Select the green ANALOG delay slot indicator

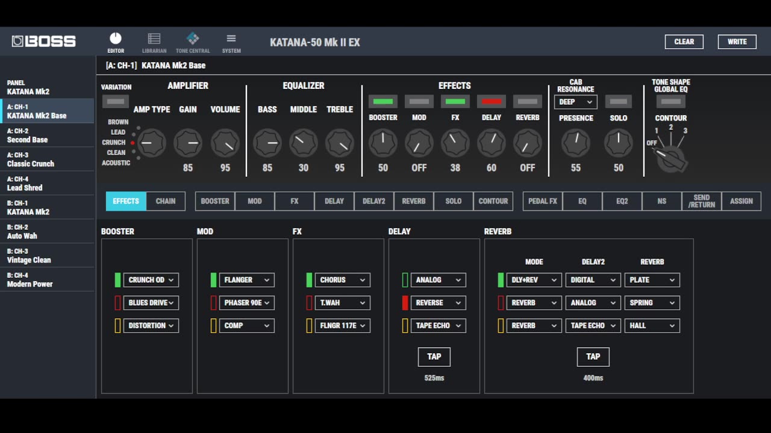tap(405, 280)
